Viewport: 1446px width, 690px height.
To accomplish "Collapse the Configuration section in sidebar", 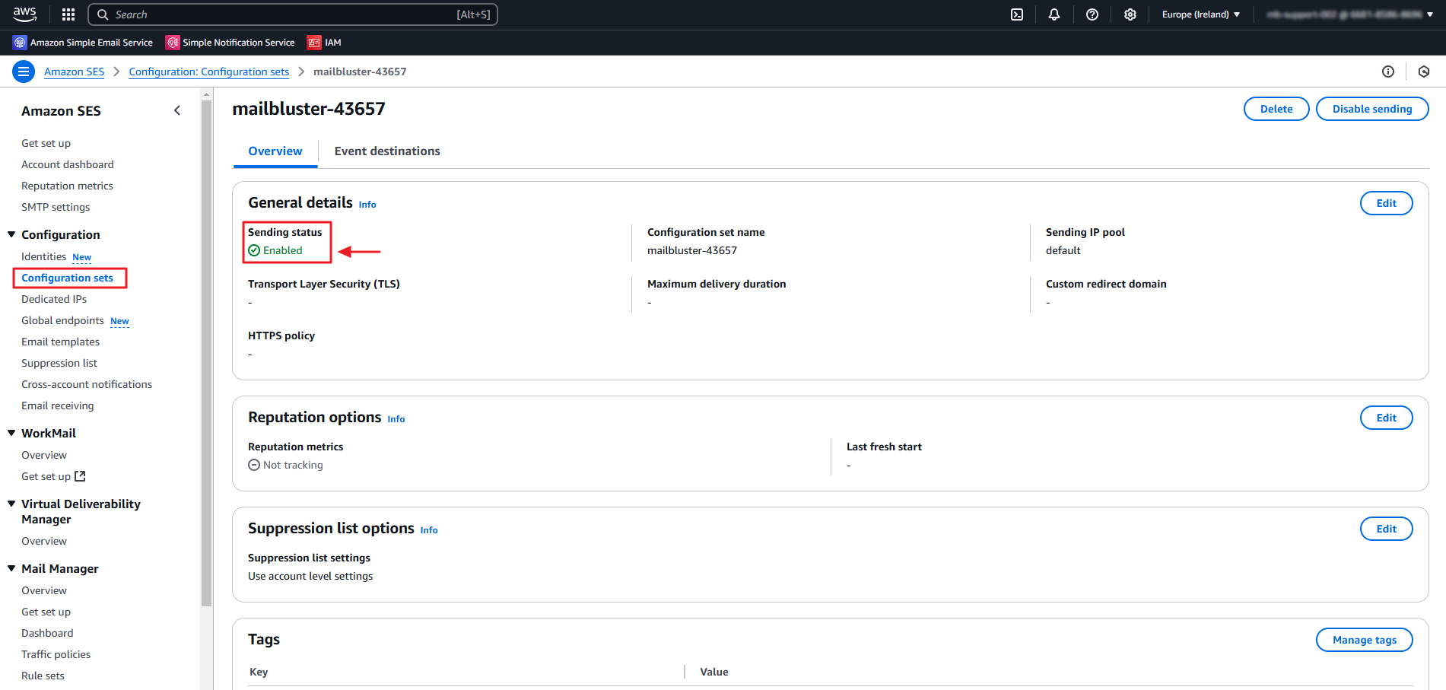I will tap(11, 234).
